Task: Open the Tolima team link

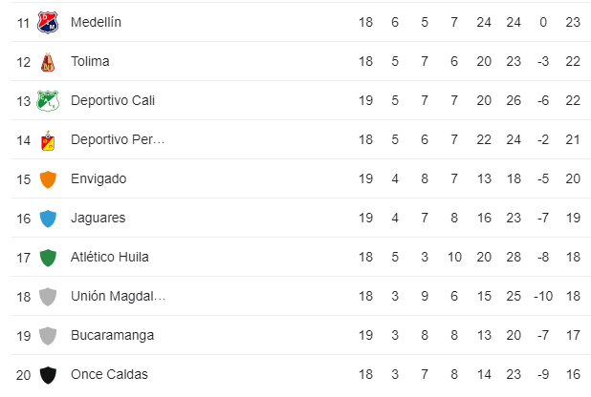Action: (90, 61)
